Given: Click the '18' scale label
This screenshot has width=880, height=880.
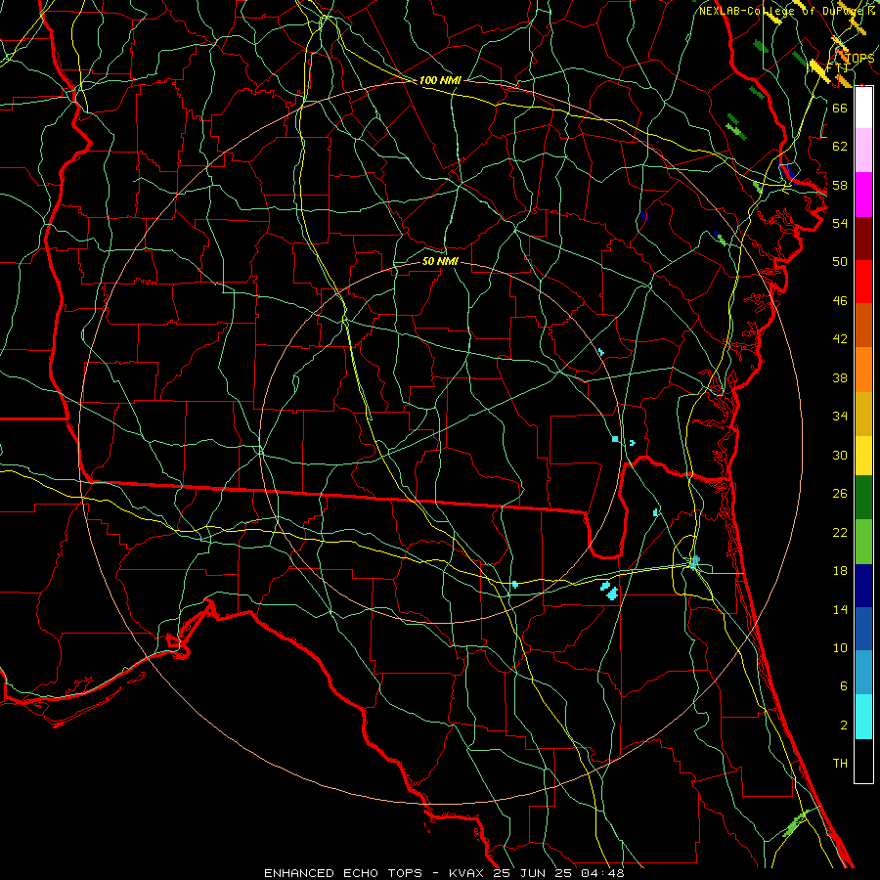Looking at the screenshot, I should coord(840,571).
